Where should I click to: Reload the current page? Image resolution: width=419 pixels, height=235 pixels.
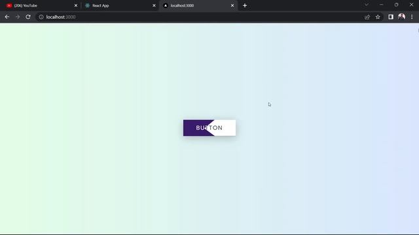tap(28, 17)
